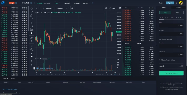Toggle lock all drawing tools

point(32,53)
